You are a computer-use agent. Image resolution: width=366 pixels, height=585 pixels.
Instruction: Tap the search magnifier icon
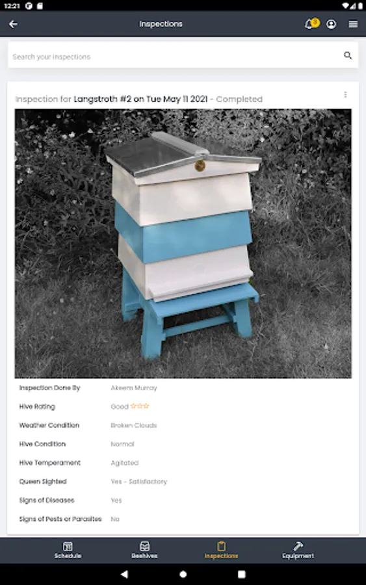coord(348,56)
